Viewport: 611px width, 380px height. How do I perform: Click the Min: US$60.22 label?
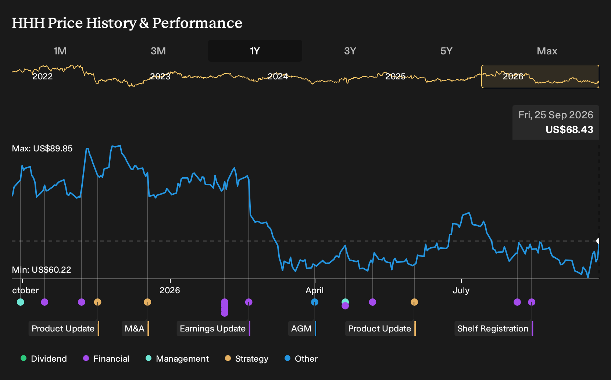[42, 270]
